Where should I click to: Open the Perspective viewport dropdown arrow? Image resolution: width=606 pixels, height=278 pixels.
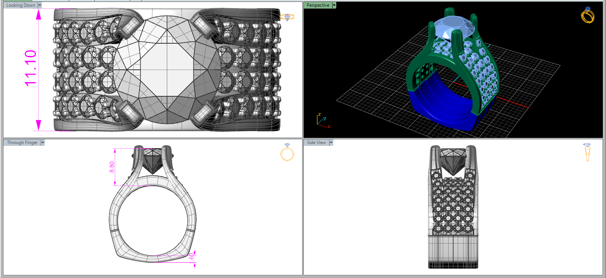[x=334, y=5]
